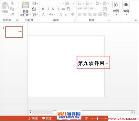139x121 pixels.
Task: Apply distributed alignment to text
Action: click(100, 14)
